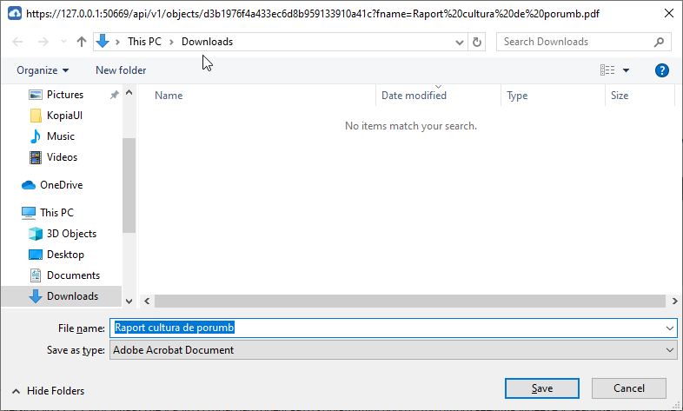Expand the view options dropdown arrow
Image resolution: width=683 pixels, height=411 pixels.
pos(626,70)
